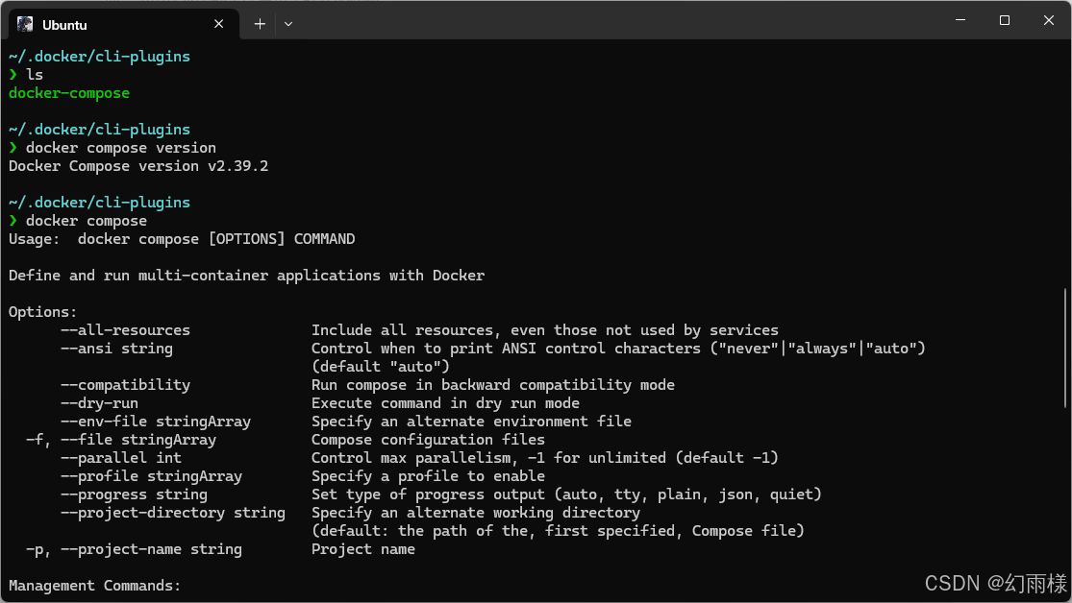Click the --parallel int option

tap(121, 458)
